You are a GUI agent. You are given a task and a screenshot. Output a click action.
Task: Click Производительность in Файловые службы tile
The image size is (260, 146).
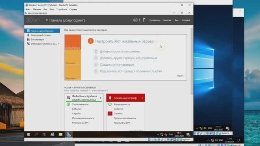coord(83,118)
